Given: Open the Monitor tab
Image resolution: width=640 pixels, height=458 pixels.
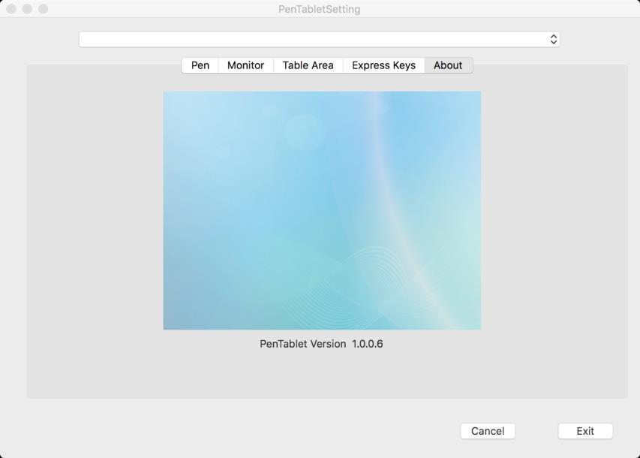Looking at the screenshot, I should click(245, 65).
